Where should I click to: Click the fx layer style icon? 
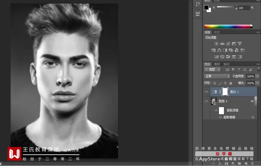click(220, 164)
